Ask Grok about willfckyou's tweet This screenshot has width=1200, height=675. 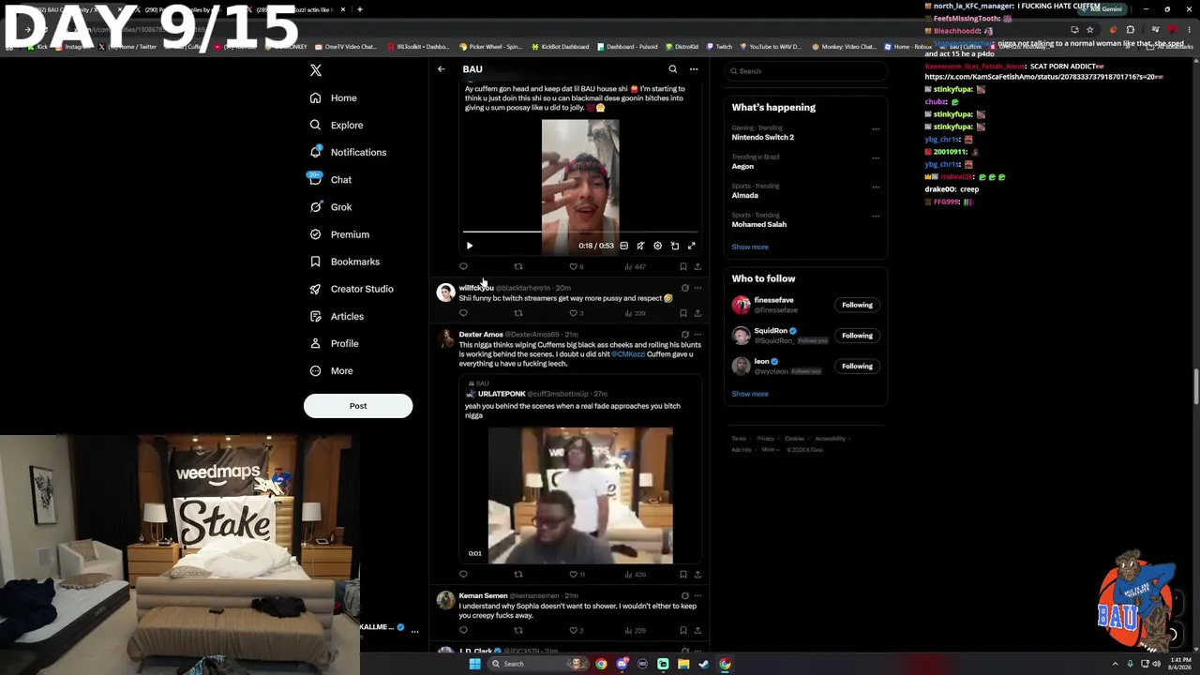[684, 288]
